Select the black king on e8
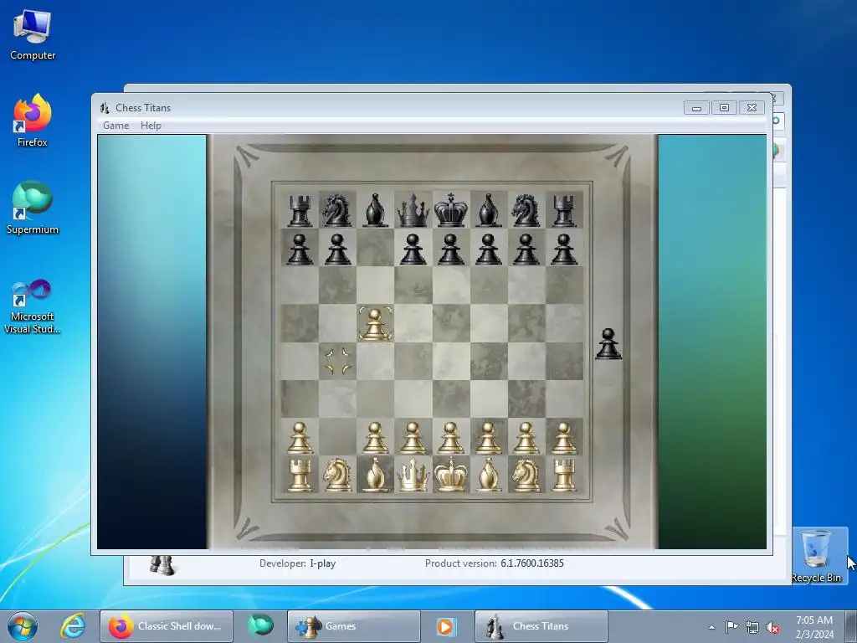The height and width of the screenshot is (643, 857). coord(451,210)
